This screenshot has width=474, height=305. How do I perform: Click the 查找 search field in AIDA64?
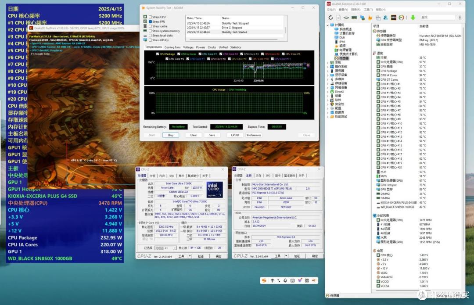(x=438, y=18)
